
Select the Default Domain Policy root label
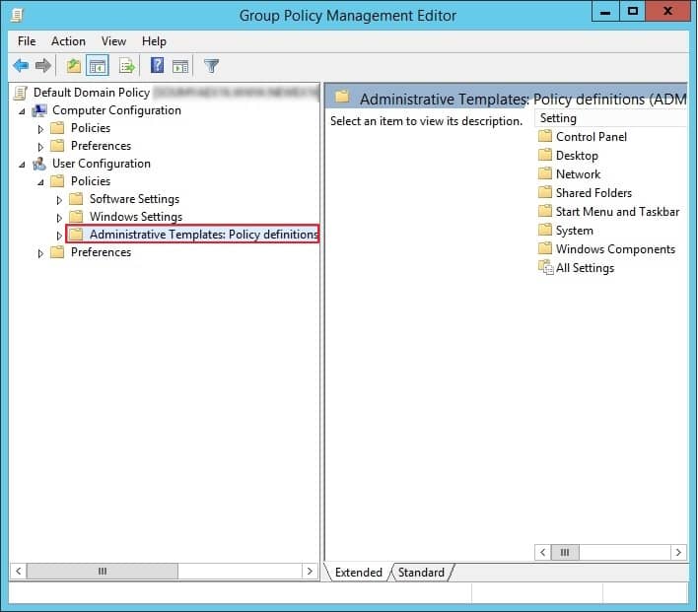(92, 93)
